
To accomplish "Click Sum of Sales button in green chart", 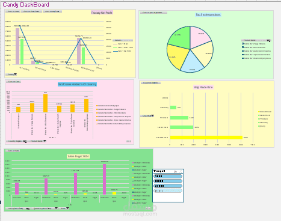I will point(13,151).
